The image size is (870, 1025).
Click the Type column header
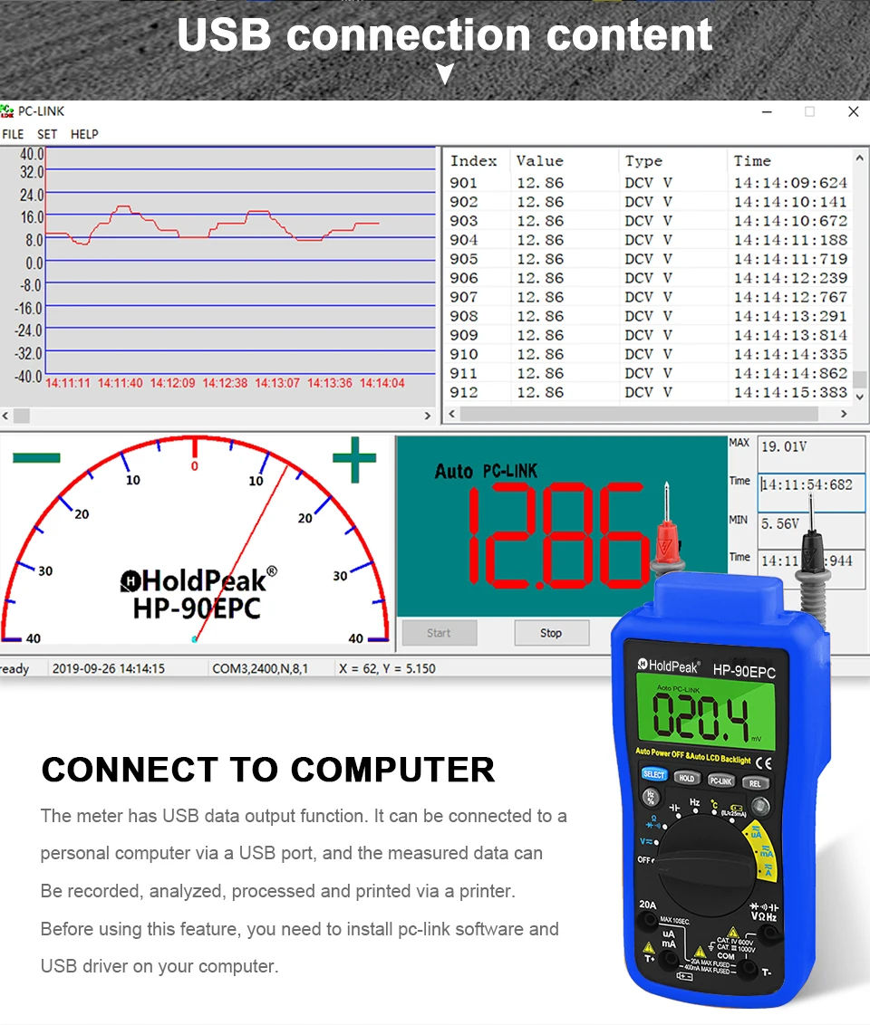[643, 161]
